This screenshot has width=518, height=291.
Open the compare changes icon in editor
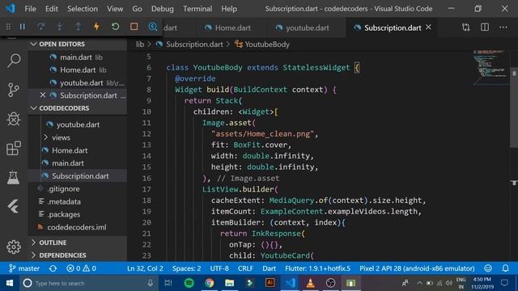(x=466, y=27)
